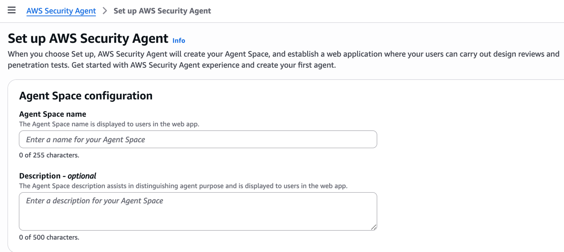
Task: Click the Set up AWS Security Agent page title
Action: (x=88, y=38)
